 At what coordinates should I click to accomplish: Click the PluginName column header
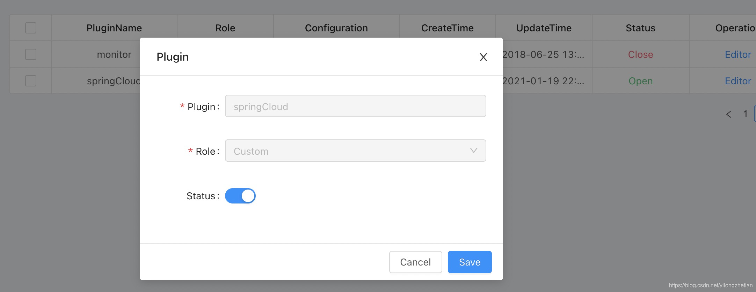pos(114,28)
